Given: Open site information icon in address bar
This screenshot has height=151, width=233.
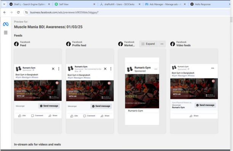Looking at the screenshot, I should (26, 12).
